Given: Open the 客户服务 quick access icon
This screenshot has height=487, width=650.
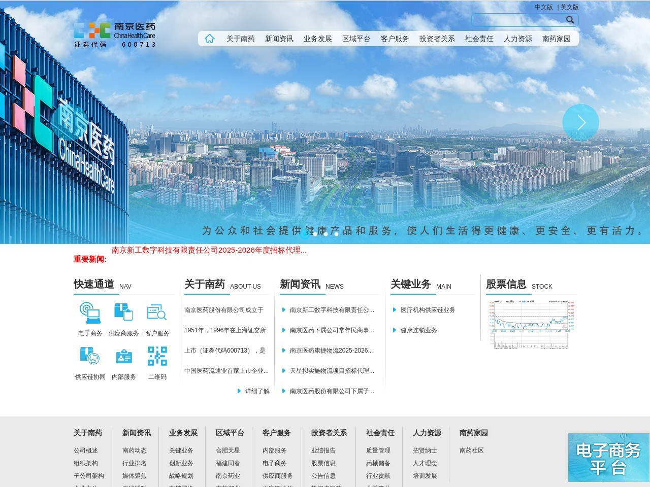Looking at the screenshot, I should pyautogui.click(x=157, y=312).
